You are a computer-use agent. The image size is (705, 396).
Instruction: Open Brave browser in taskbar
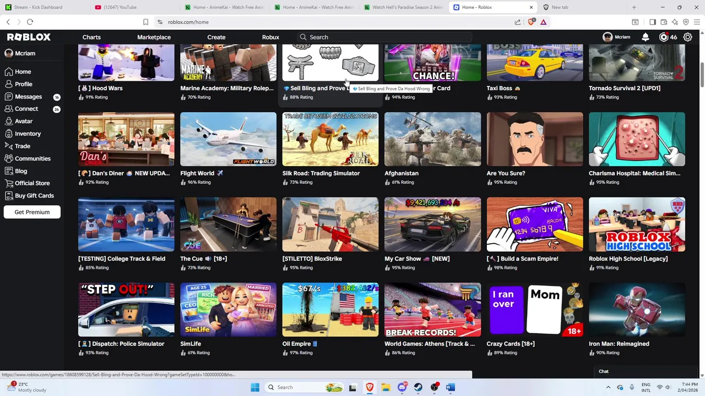(370, 387)
